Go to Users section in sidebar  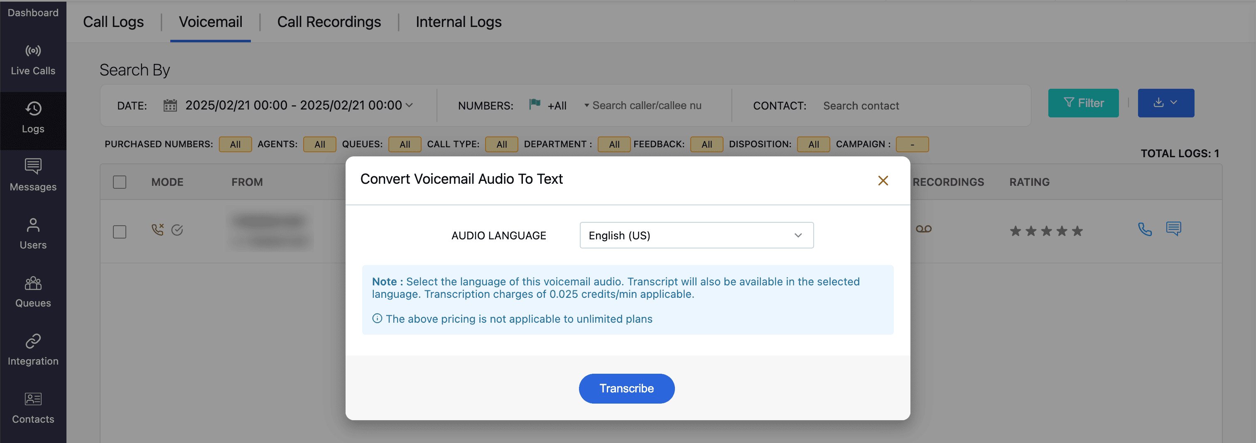tap(33, 234)
